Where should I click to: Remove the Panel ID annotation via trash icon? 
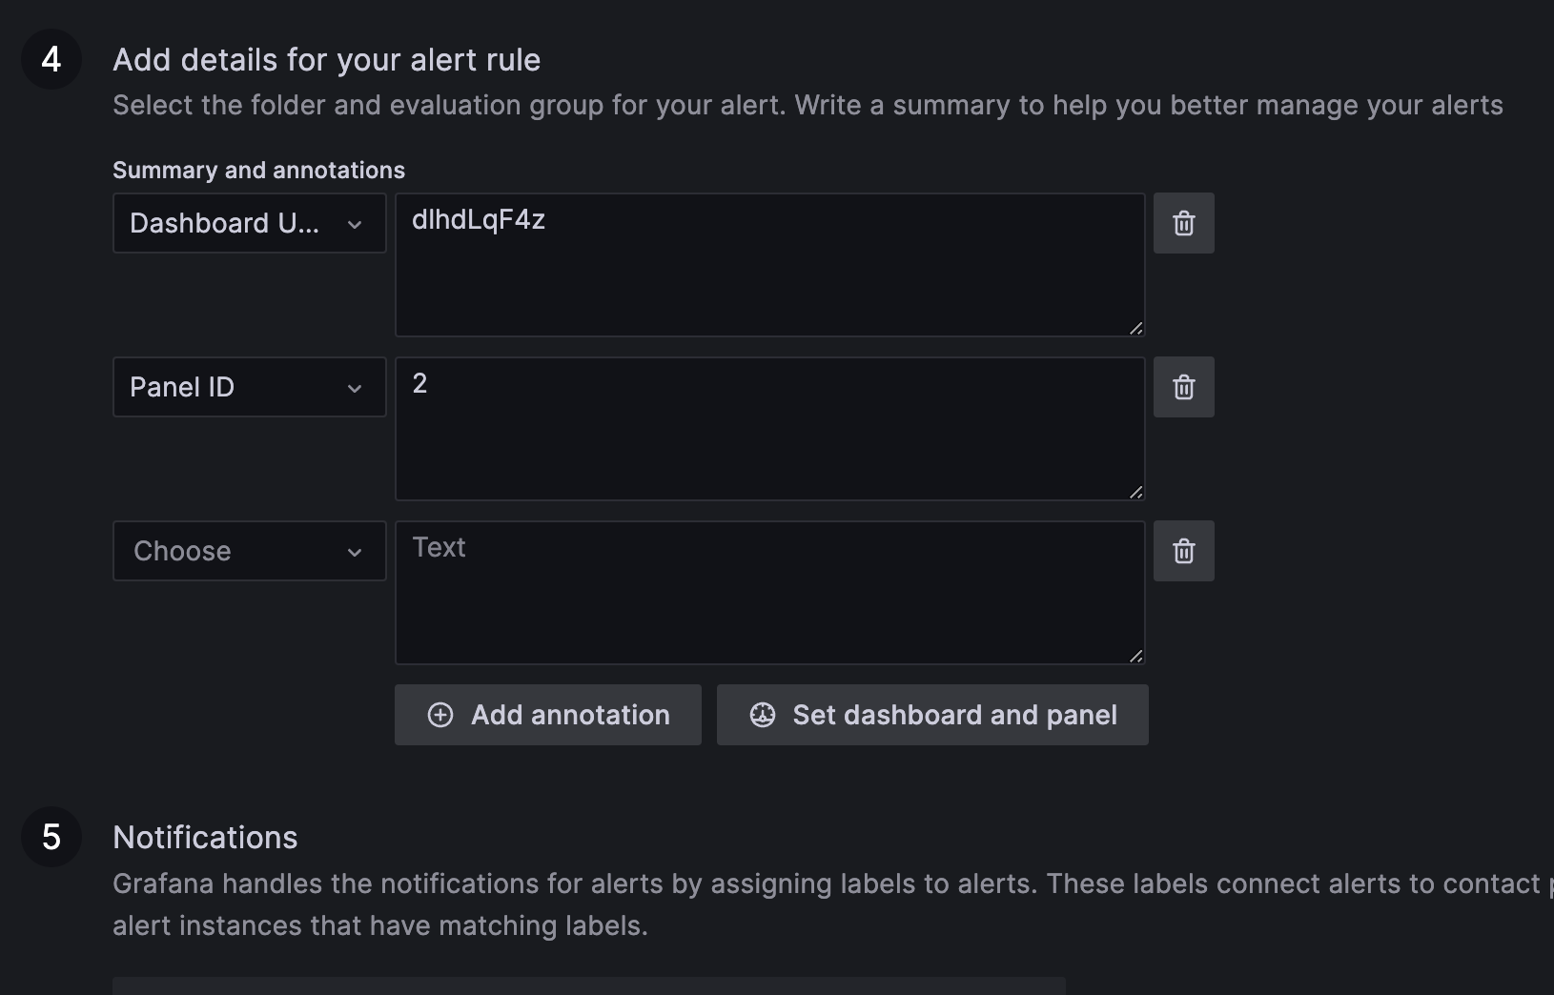click(1183, 387)
